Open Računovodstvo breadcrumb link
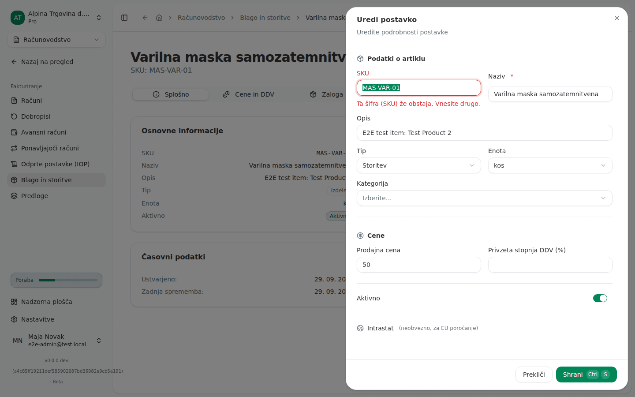The image size is (635, 397). click(201, 18)
